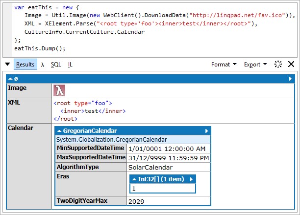This screenshot has width=300, height=215.
Task: Click the TwoDigitYearMax value 2029
Action: pyautogui.click(x=136, y=201)
